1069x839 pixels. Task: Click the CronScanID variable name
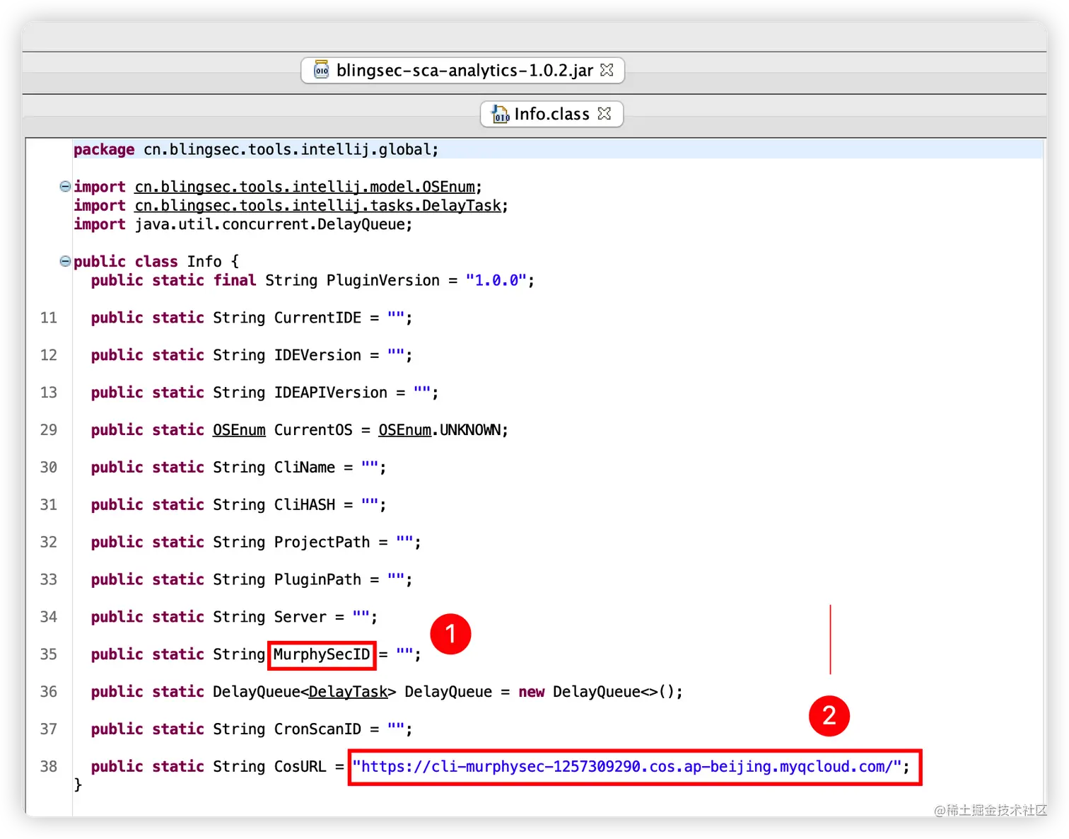tap(317, 729)
